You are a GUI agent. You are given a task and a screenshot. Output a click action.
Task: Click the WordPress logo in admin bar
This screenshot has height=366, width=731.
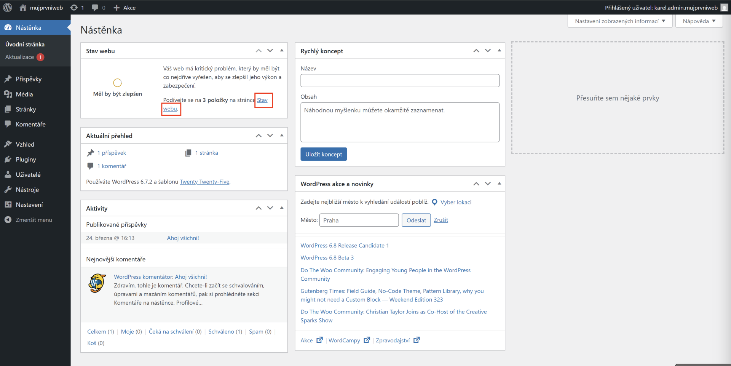[x=8, y=8]
